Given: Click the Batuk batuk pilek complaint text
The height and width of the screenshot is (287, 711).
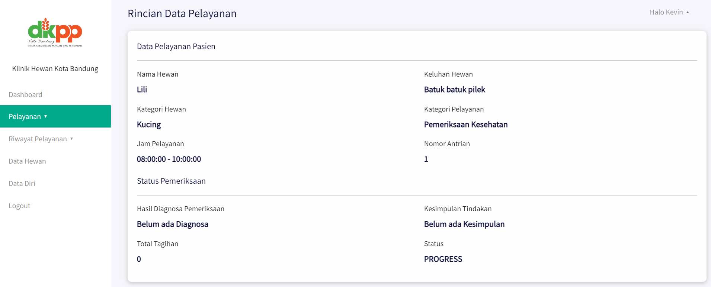Looking at the screenshot, I should 454,90.
